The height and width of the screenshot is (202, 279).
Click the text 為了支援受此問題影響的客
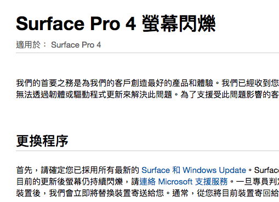[x=230, y=95]
